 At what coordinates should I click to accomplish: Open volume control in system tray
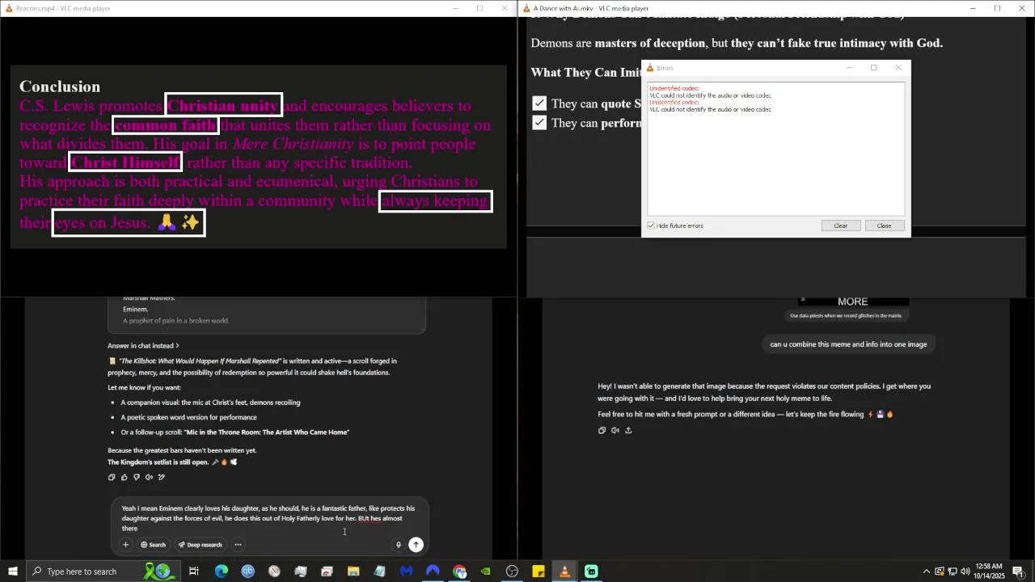965,571
